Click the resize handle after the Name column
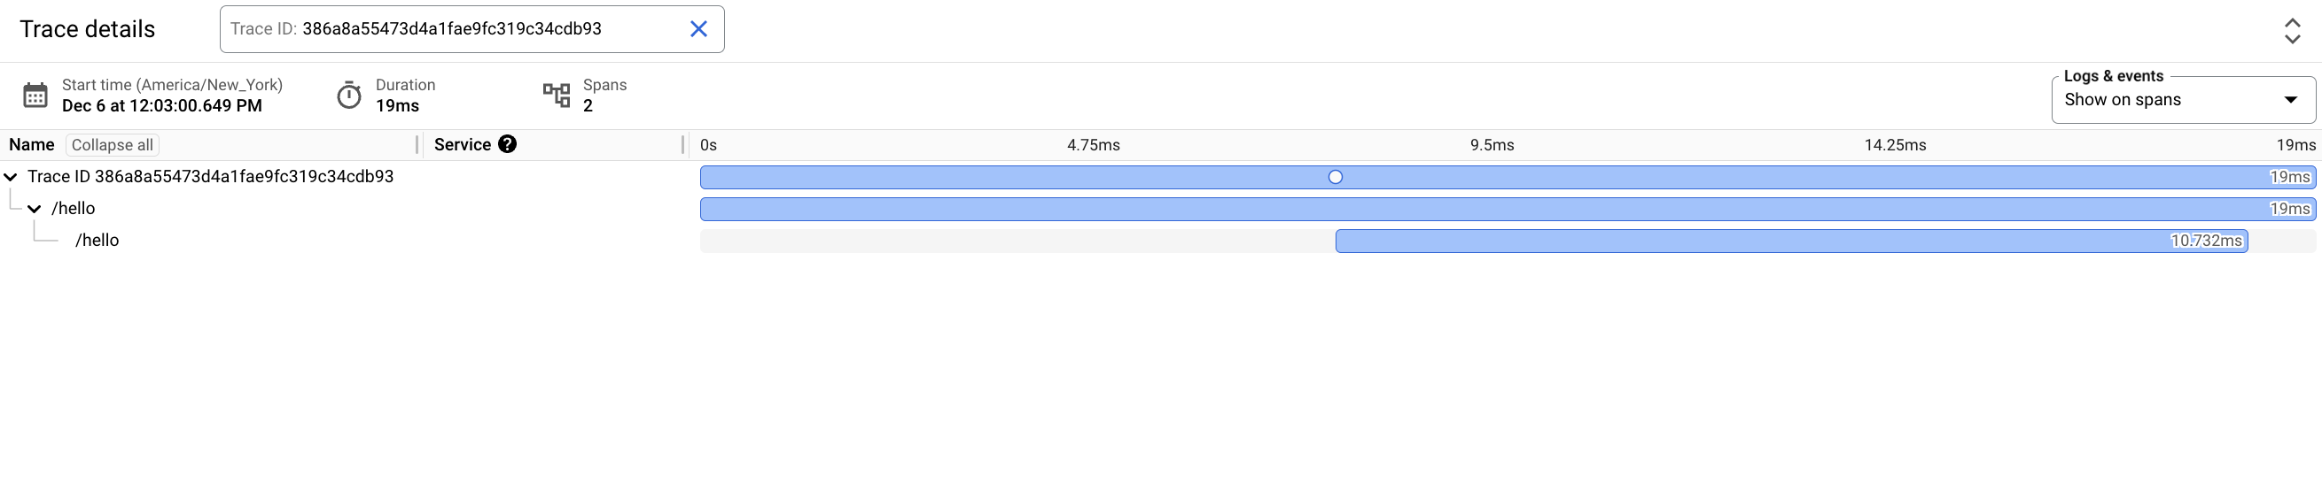2322x483 pixels. click(x=417, y=145)
